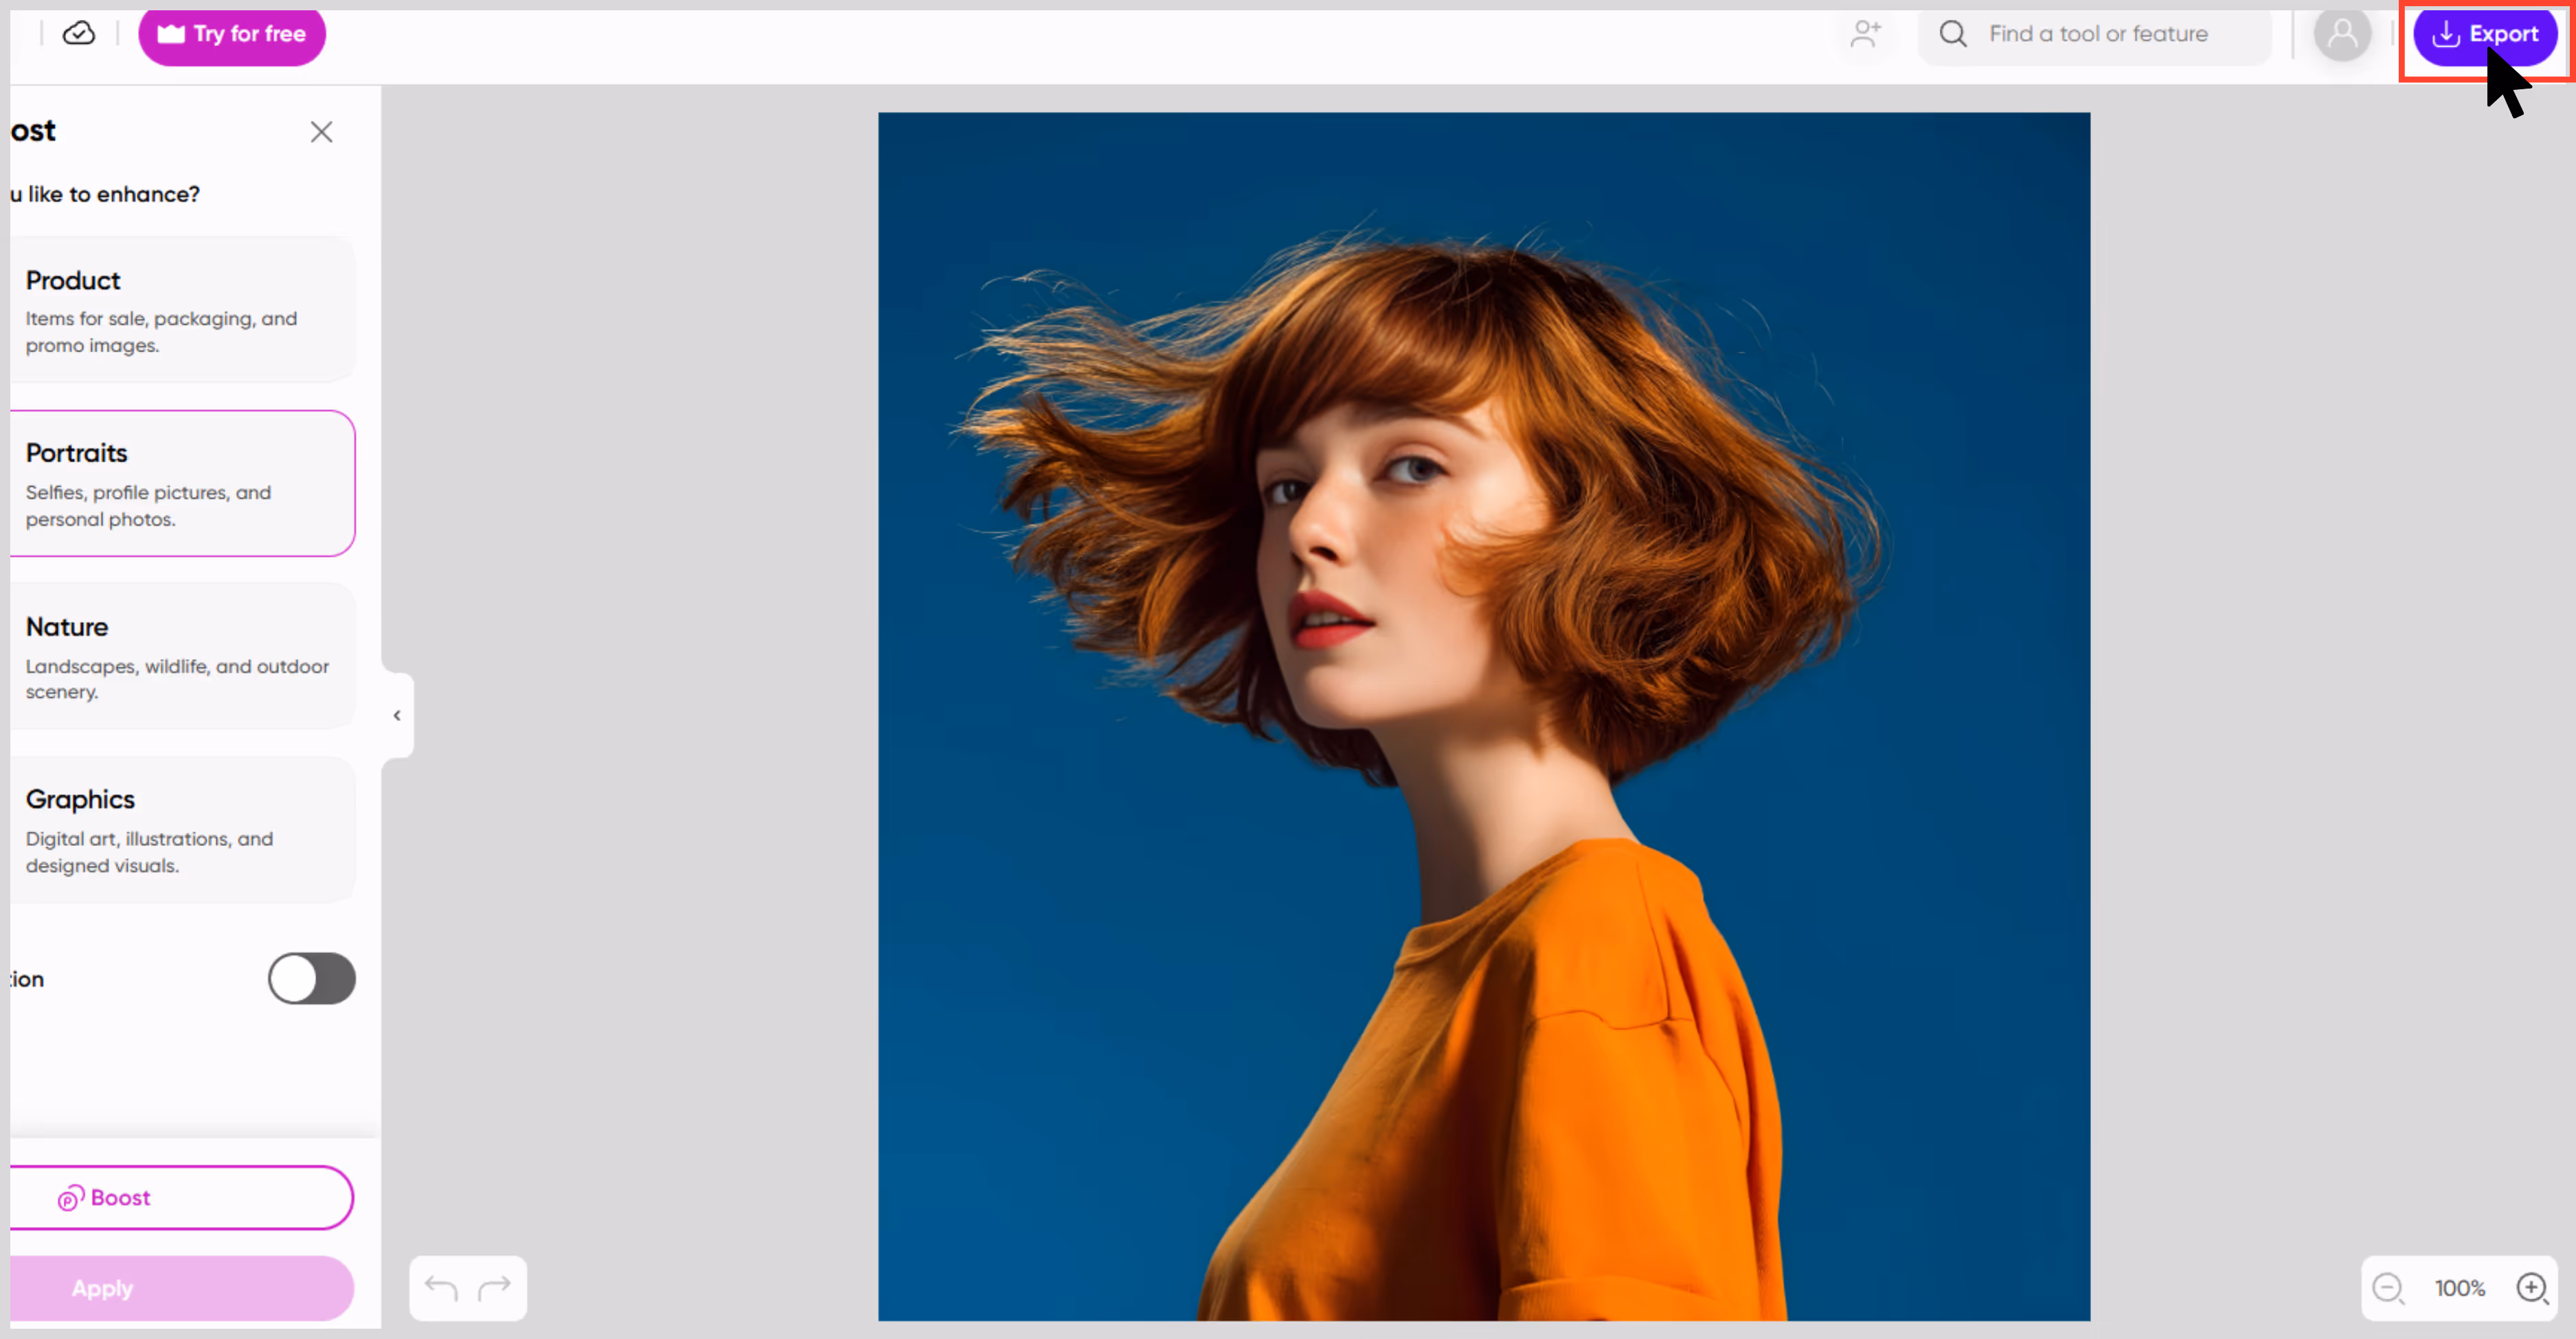
Task: Collapse the left side panel
Action: pos(397,716)
